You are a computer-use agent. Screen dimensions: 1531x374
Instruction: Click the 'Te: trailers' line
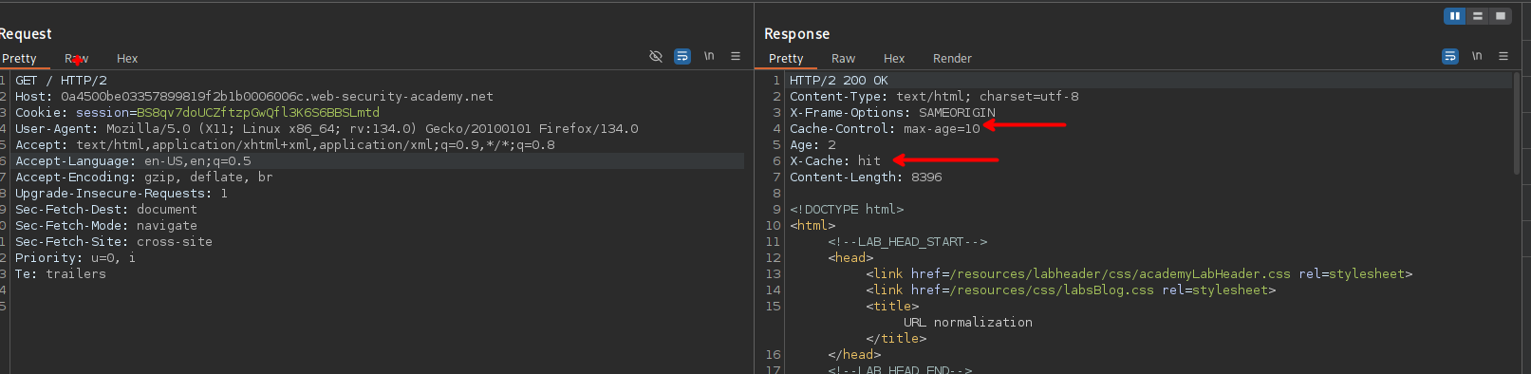(x=61, y=274)
